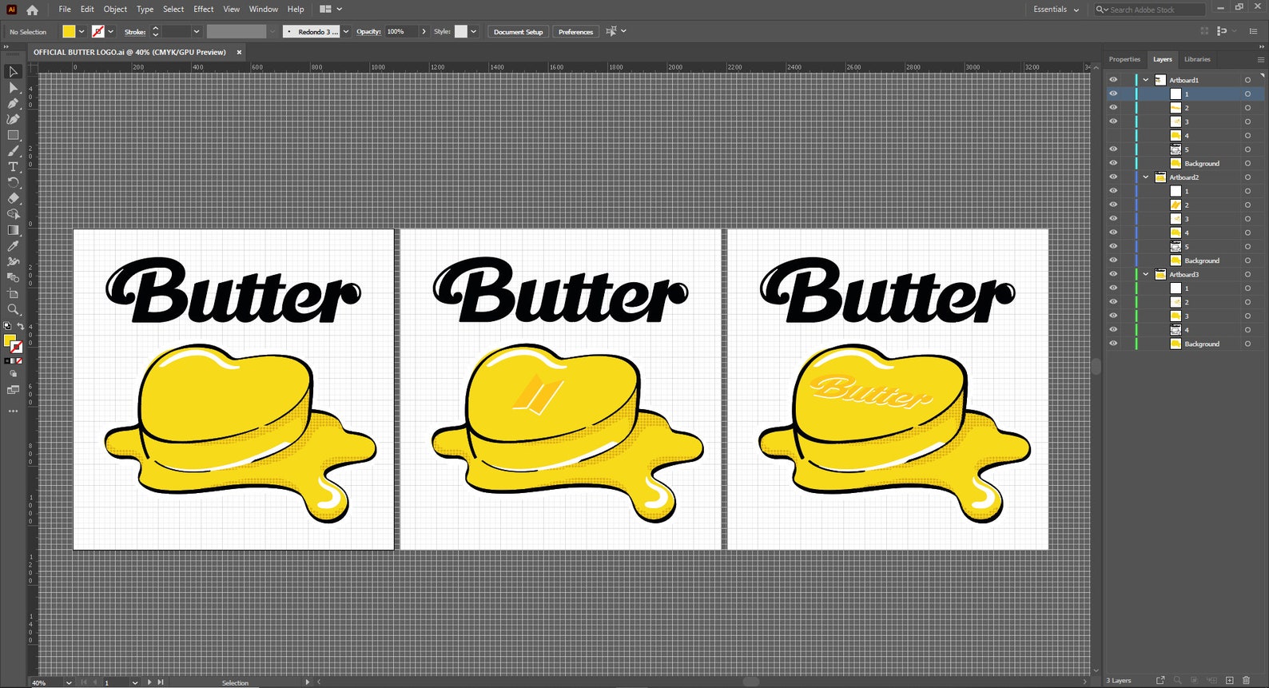The image size is (1269, 688).
Task: Select the Rectangle tool
Action: coord(13,135)
